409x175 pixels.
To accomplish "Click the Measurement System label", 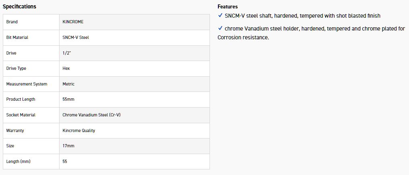I will tap(27, 84).
